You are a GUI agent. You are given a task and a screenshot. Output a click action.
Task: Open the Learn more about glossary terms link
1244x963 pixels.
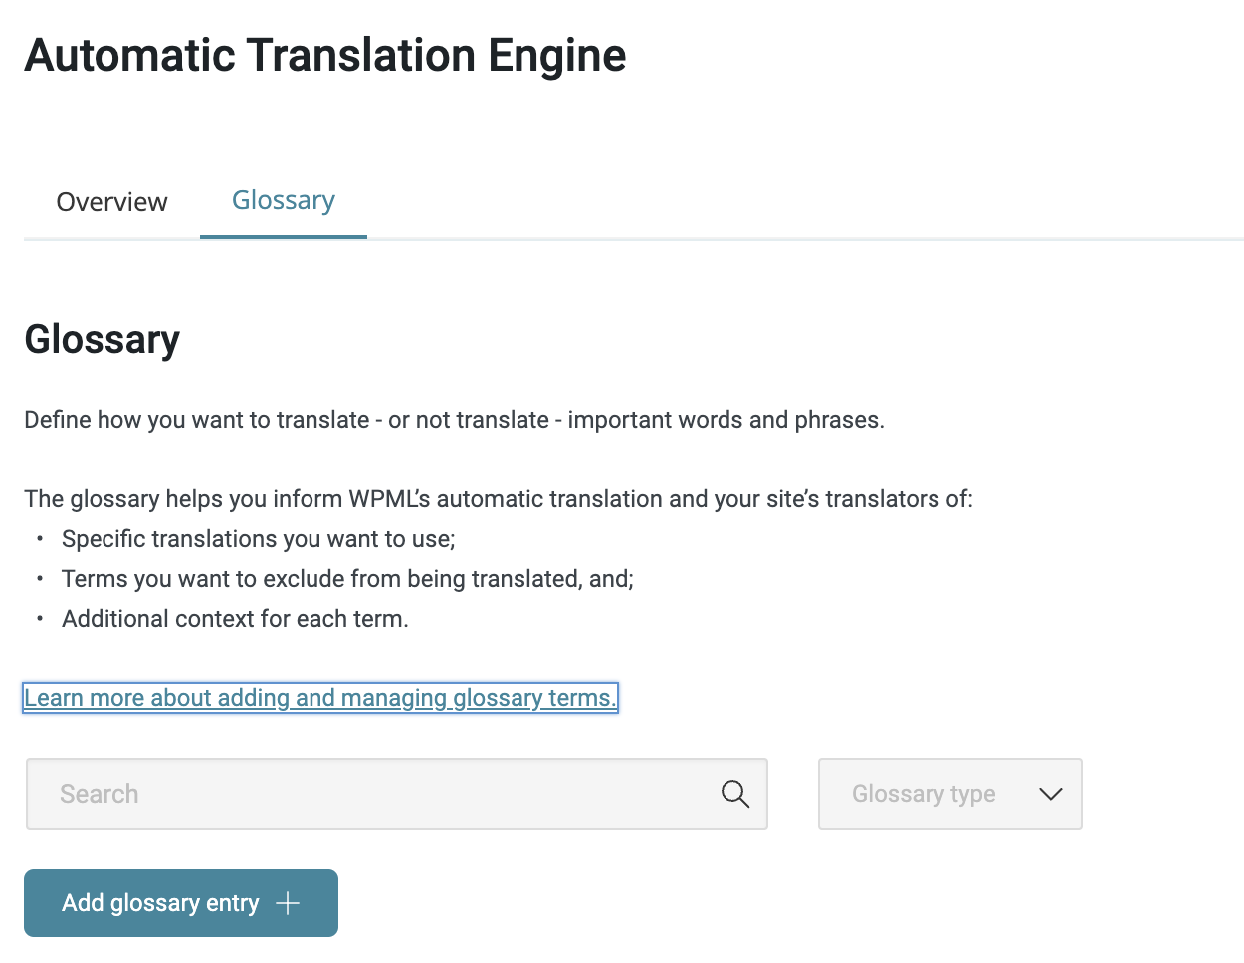(x=320, y=698)
